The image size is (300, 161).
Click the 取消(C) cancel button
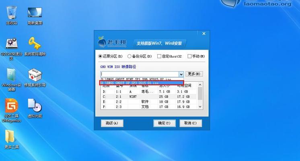[191, 123]
